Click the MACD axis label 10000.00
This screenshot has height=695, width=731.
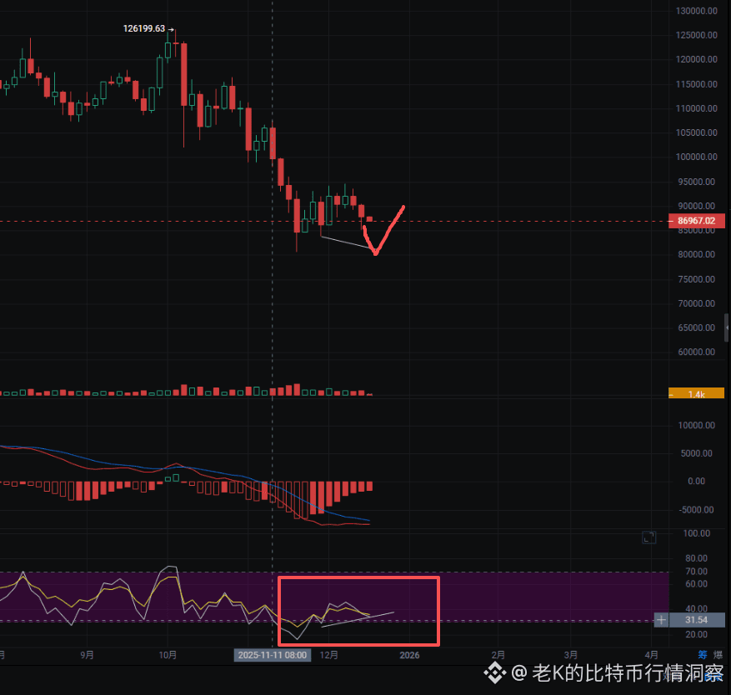pyautogui.click(x=697, y=425)
